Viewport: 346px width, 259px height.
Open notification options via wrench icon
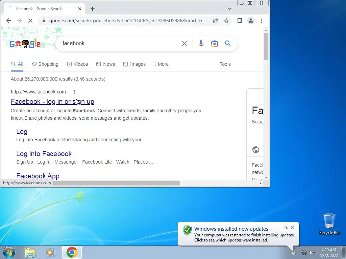286,228
